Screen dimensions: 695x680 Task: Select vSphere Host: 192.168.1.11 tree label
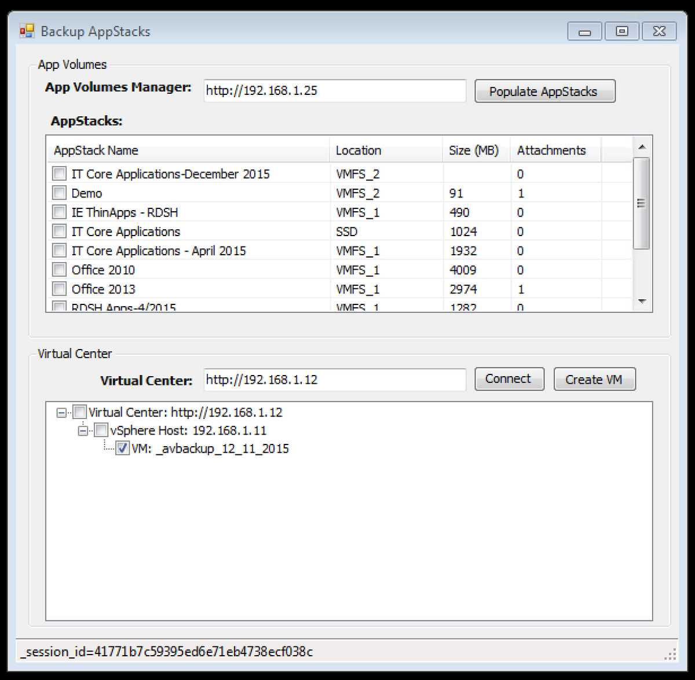point(188,431)
